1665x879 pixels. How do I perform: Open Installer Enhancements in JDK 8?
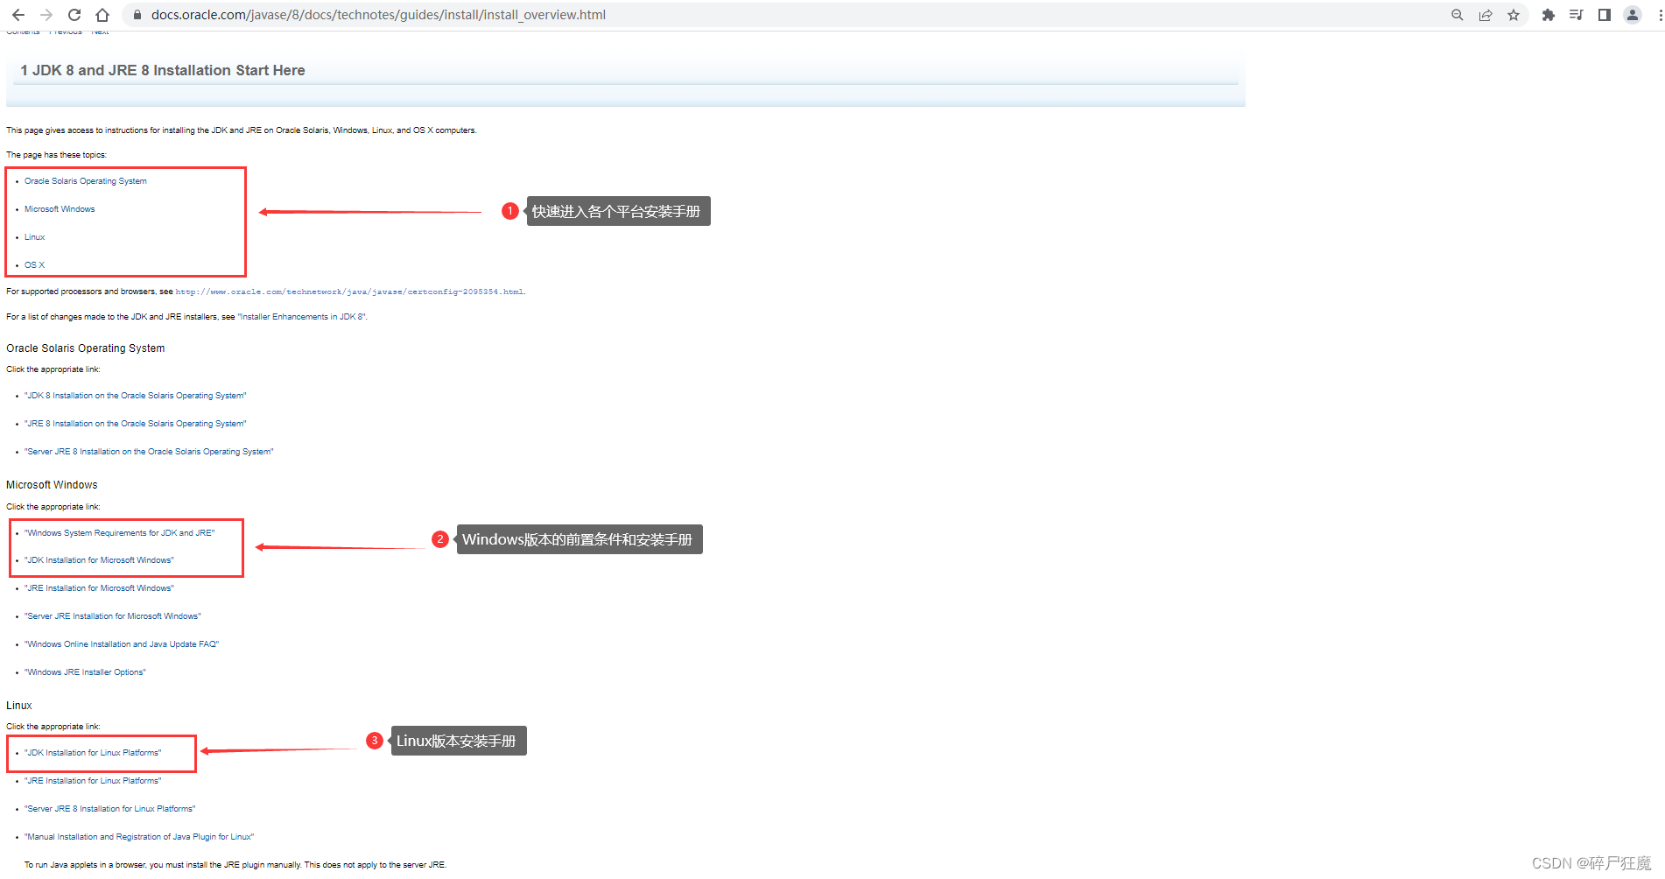[302, 317]
